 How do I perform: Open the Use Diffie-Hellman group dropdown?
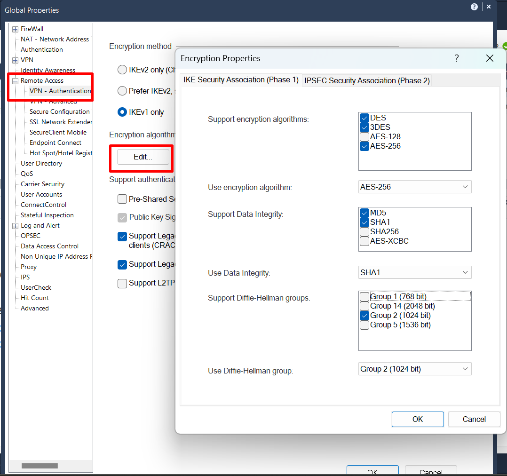465,369
